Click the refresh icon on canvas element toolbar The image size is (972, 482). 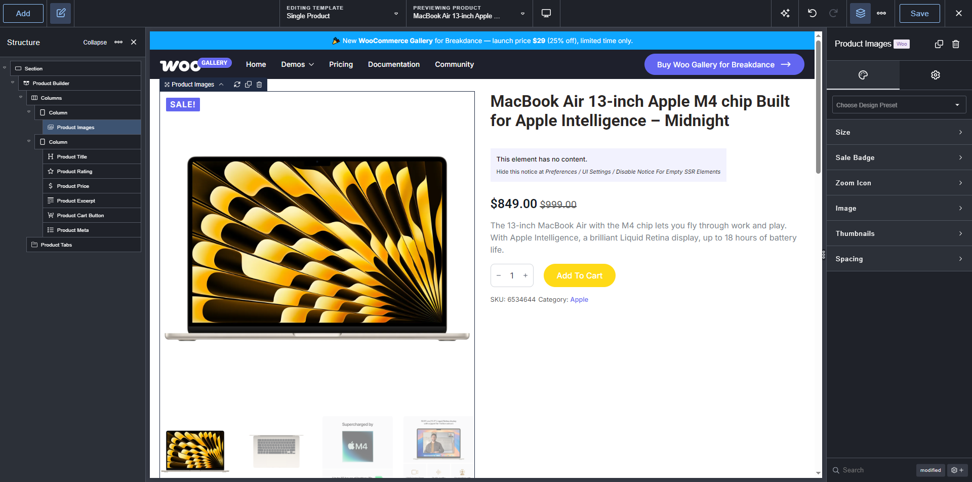[x=237, y=85]
